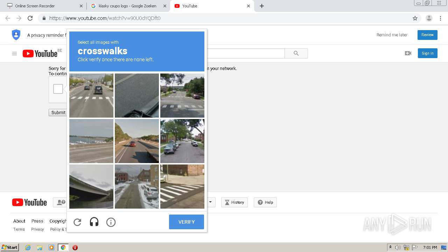Open captcha help info icon
The height and width of the screenshot is (252, 448).
(x=111, y=222)
